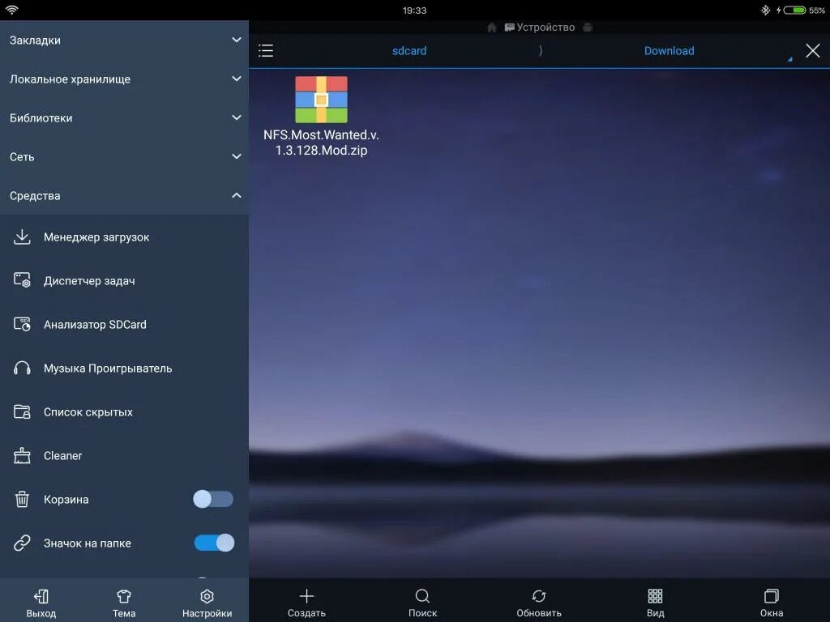Image resolution: width=830 pixels, height=622 pixels.
Task: Open Настройки settings button
Action: point(207,603)
